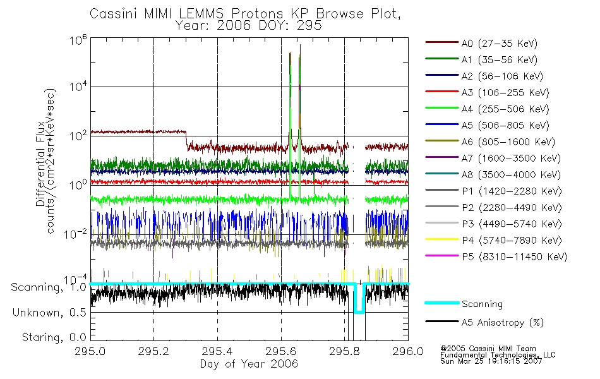The height and width of the screenshot is (379, 600).
Task: Click the 295.8 x-axis tick label
Action: pos(344,351)
